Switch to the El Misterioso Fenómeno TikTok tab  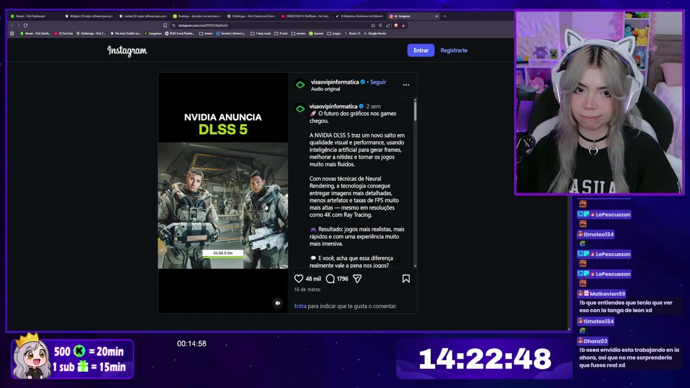coord(360,16)
